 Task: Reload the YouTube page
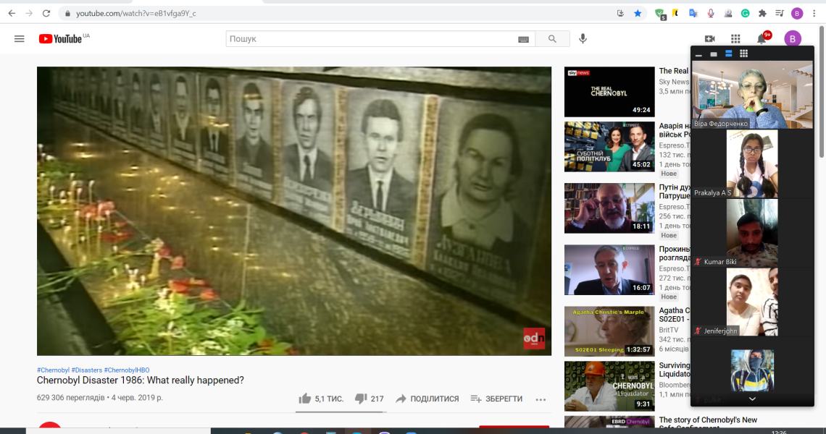pyautogui.click(x=46, y=13)
